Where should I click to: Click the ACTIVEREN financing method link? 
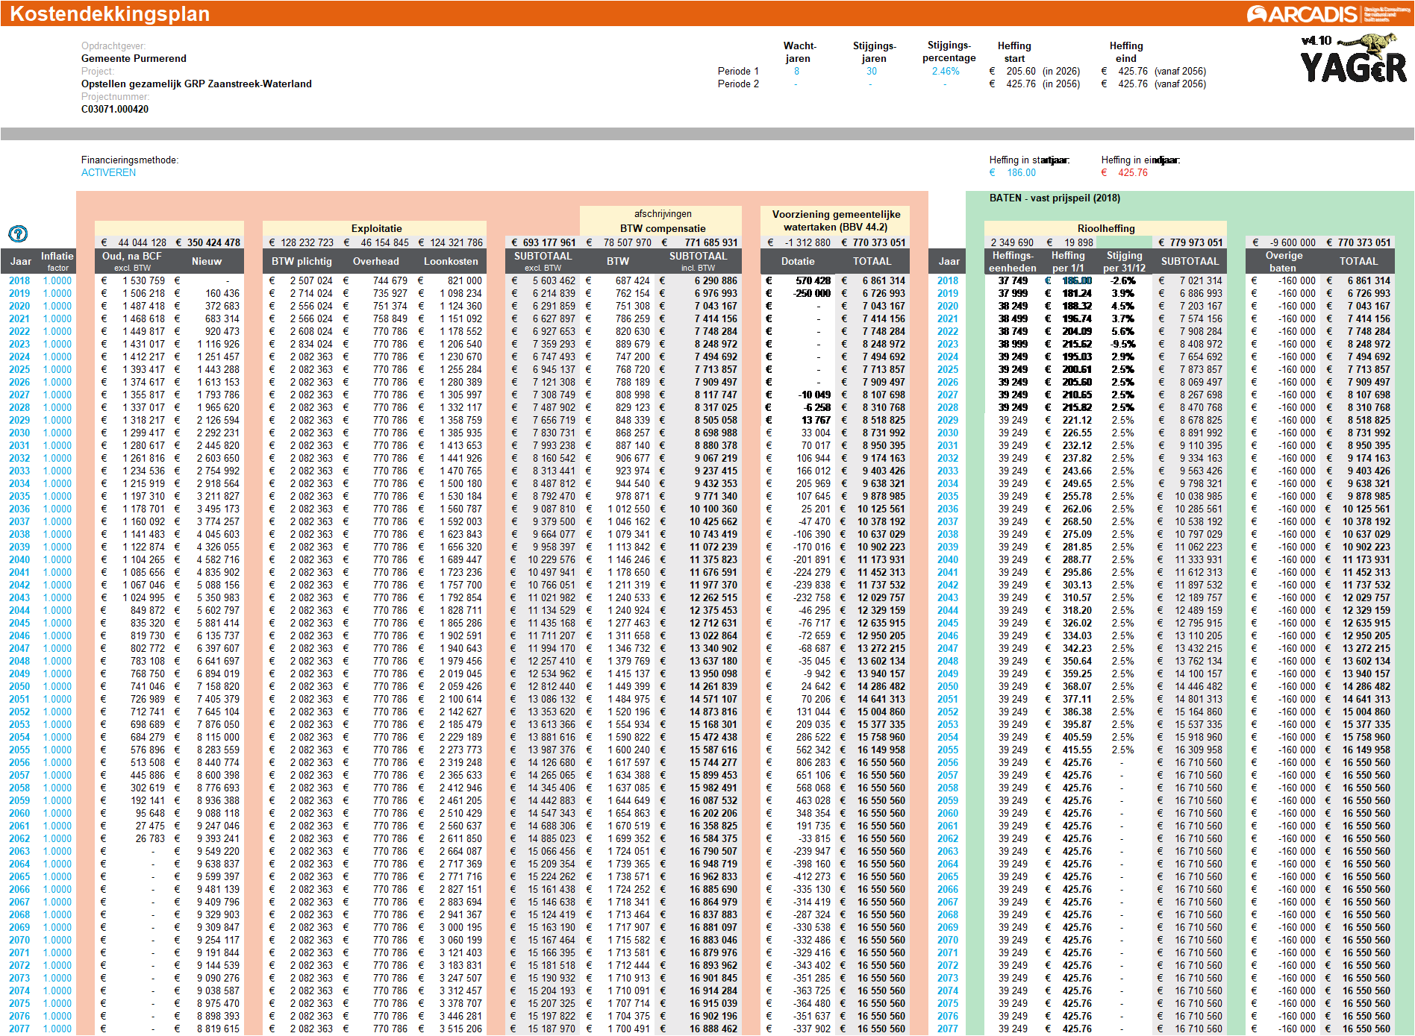point(109,172)
